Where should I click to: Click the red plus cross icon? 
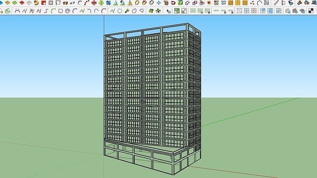[x=94, y=3]
